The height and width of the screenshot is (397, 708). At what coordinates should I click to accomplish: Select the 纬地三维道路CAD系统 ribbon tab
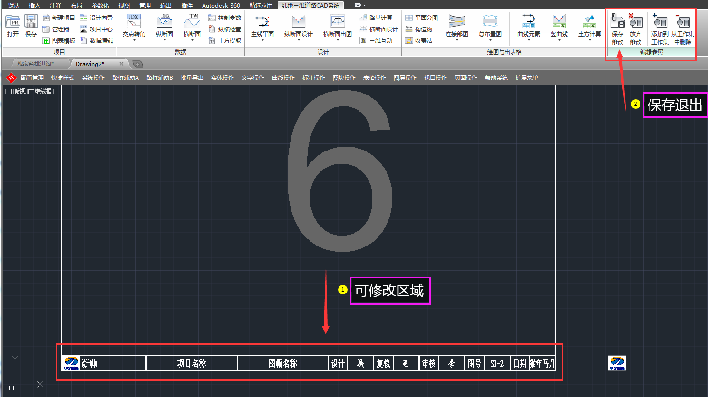click(310, 5)
